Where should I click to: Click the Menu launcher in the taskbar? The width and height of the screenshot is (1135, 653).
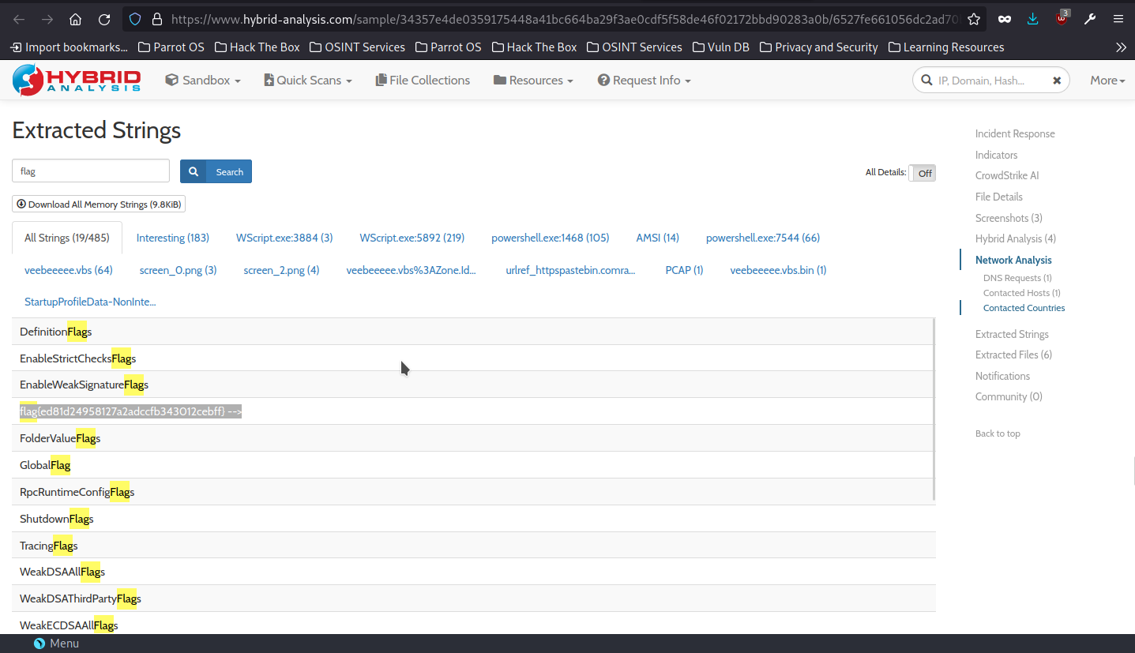point(56,644)
